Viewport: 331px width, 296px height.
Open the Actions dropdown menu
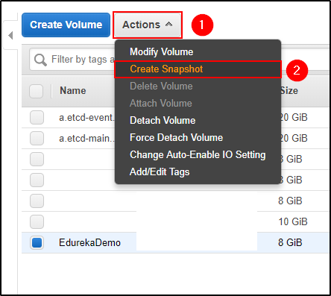pos(148,25)
